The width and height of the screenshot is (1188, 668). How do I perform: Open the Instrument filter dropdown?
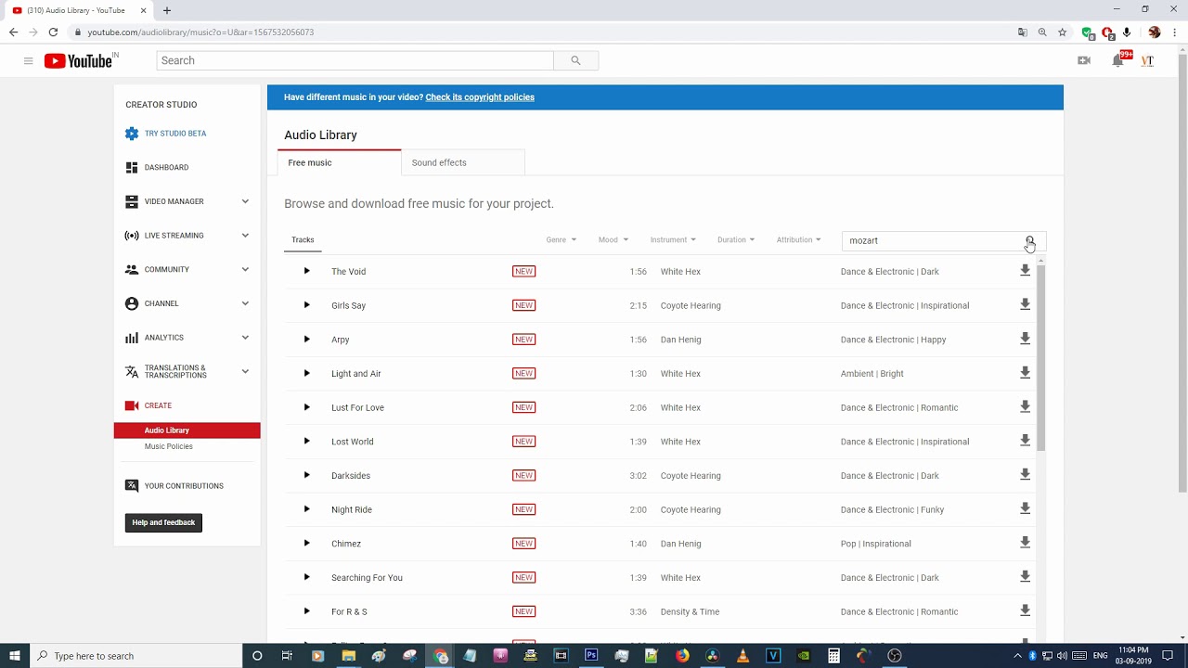[673, 240]
